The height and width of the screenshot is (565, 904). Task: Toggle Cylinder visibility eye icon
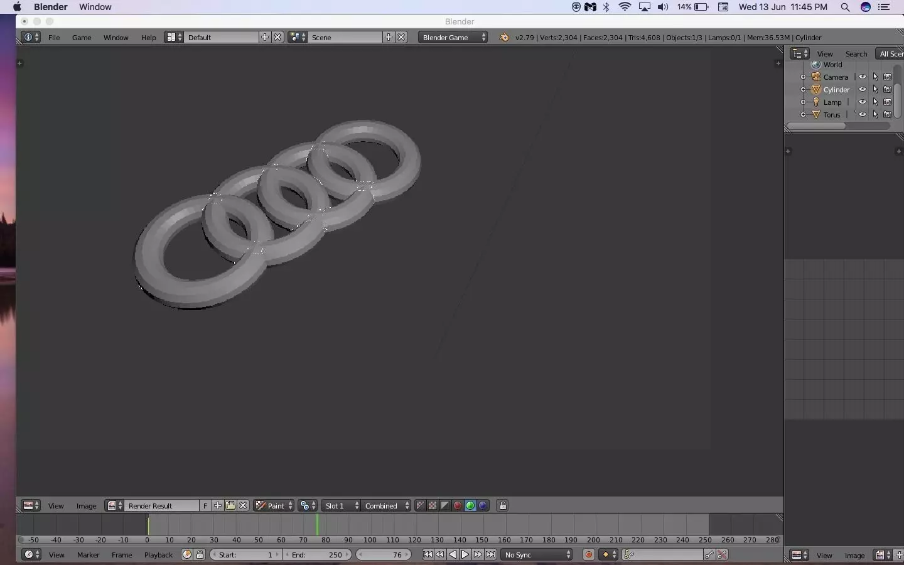(863, 89)
